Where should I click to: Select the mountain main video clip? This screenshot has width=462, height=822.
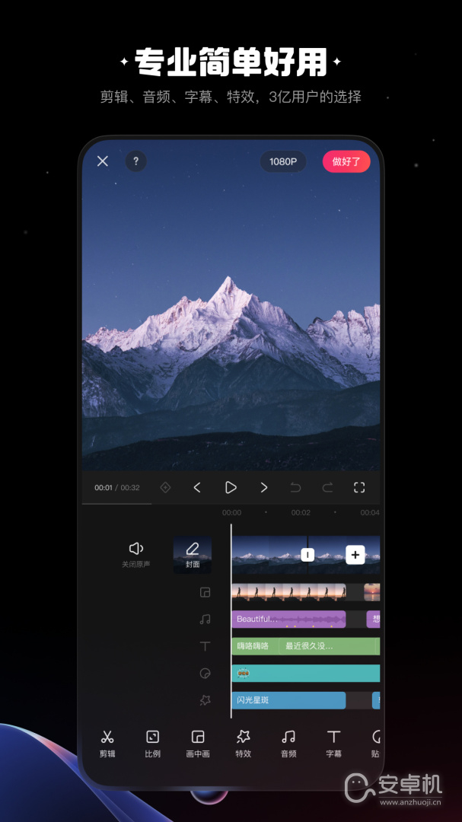[269, 555]
